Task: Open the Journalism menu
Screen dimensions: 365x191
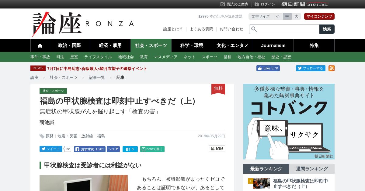Action: pyautogui.click(x=273, y=45)
